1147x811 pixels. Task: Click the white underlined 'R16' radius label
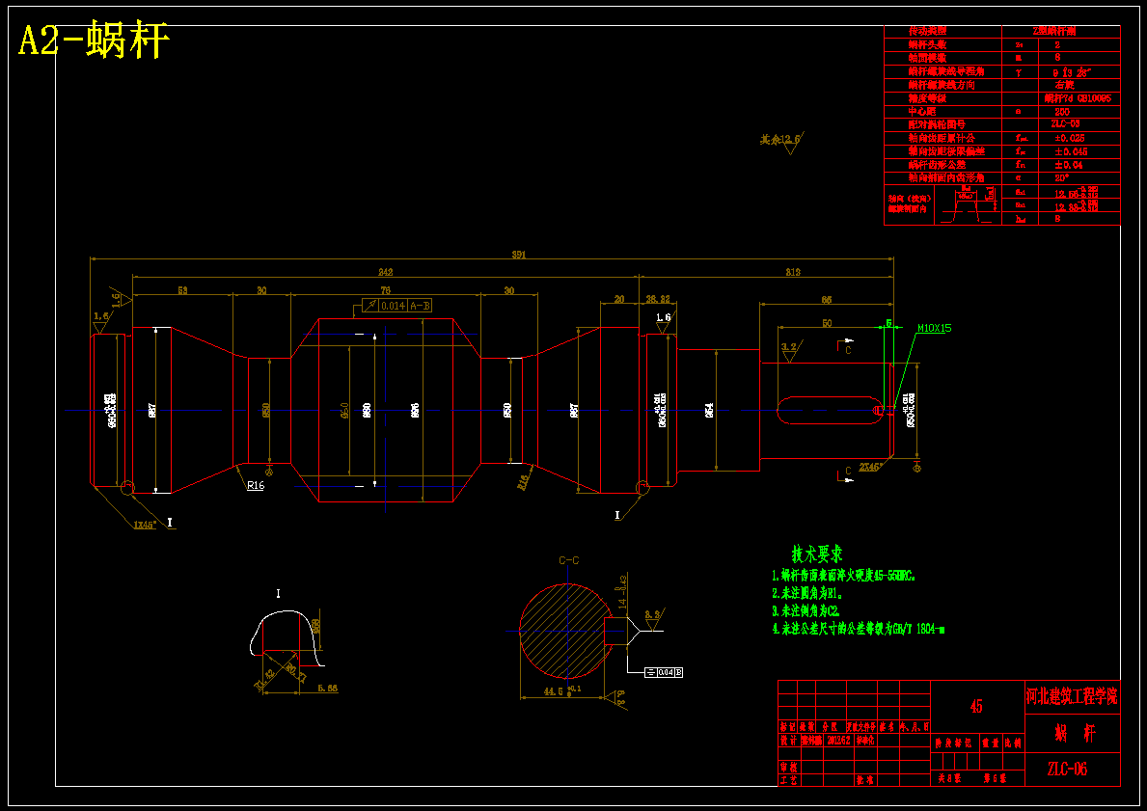click(256, 486)
